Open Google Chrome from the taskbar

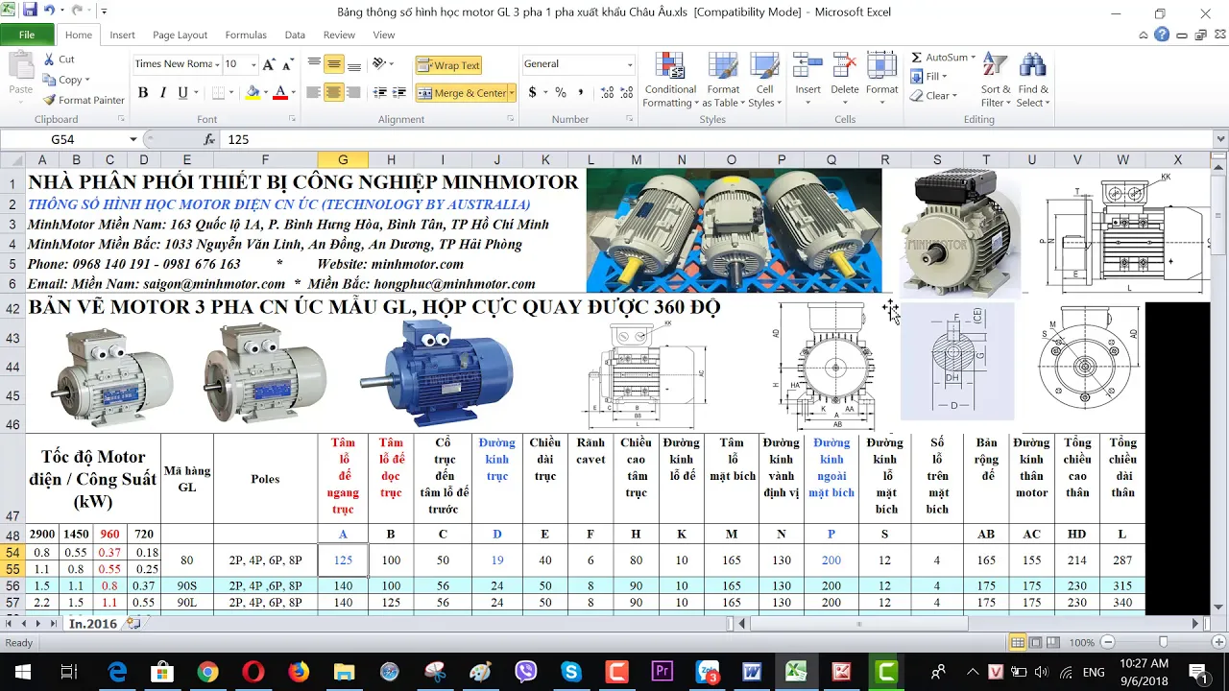[x=207, y=672]
